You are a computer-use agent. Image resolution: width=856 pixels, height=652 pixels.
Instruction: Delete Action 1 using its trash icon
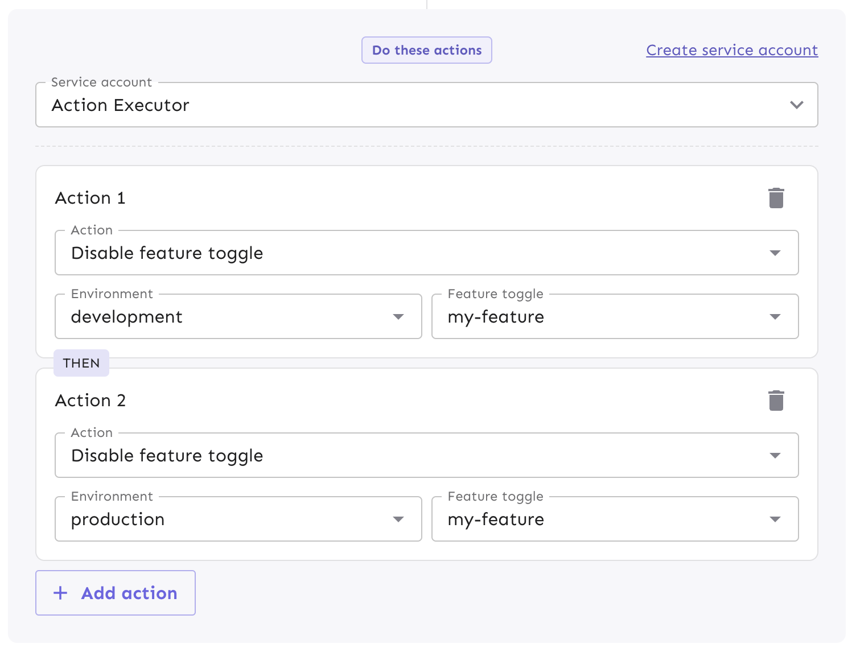point(776,197)
